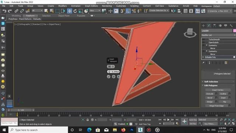The width and height of the screenshot is (236, 133).
Task: Click the Configure Modifier Sets icon
Action: pyautogui.click(x=226, y=63)
